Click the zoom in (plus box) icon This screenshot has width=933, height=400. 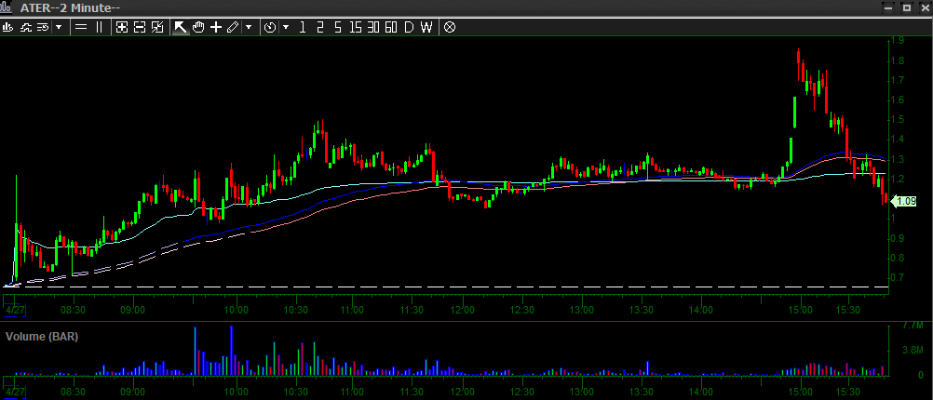122,27
